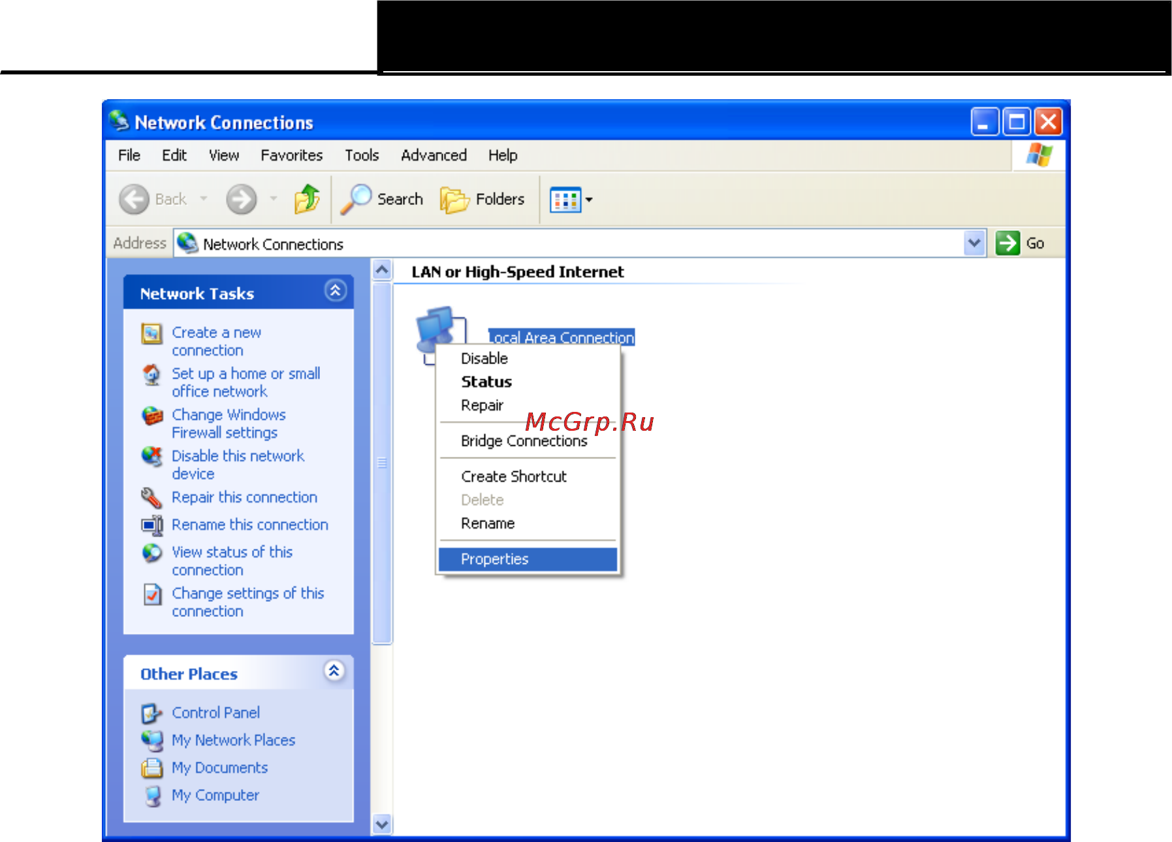Open the Back history dropdown arrow
The height and width of the screenshot is (842, 1172).
pyautogui.click(x=204, y=198)
